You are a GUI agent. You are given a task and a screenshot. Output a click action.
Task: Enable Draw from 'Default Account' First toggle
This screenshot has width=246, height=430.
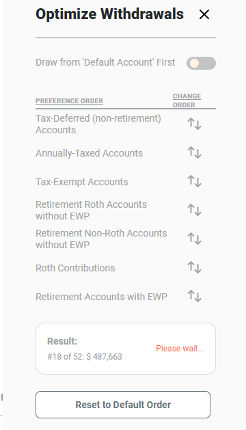click(x=201, y=63)
